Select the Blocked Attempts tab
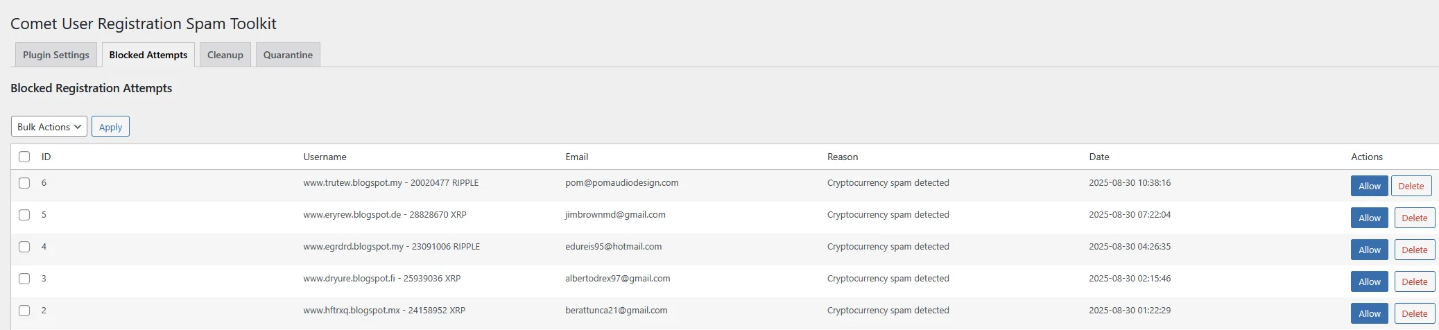1439x330 pixels. pos(148,55)
